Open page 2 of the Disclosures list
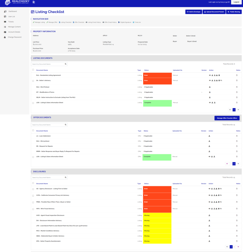 coord(234,247)
